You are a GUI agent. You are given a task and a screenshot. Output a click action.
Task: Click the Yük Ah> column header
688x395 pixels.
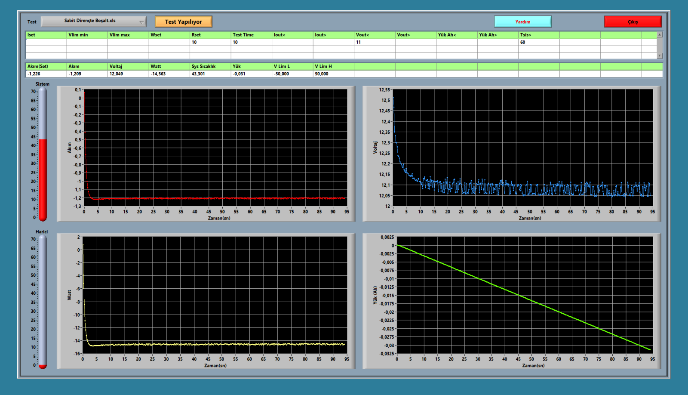click(x=498, y=35)
